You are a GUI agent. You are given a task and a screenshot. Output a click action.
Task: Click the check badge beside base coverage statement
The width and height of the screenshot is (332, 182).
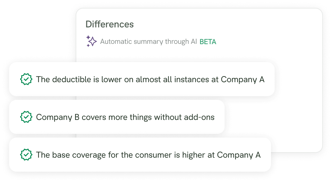[x=26, y=155]
